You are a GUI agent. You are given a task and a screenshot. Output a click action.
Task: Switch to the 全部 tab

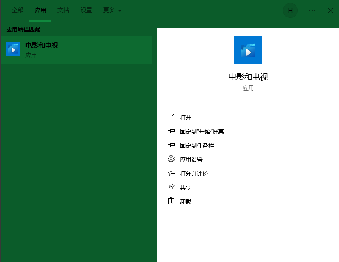click(x=18, y=10)
